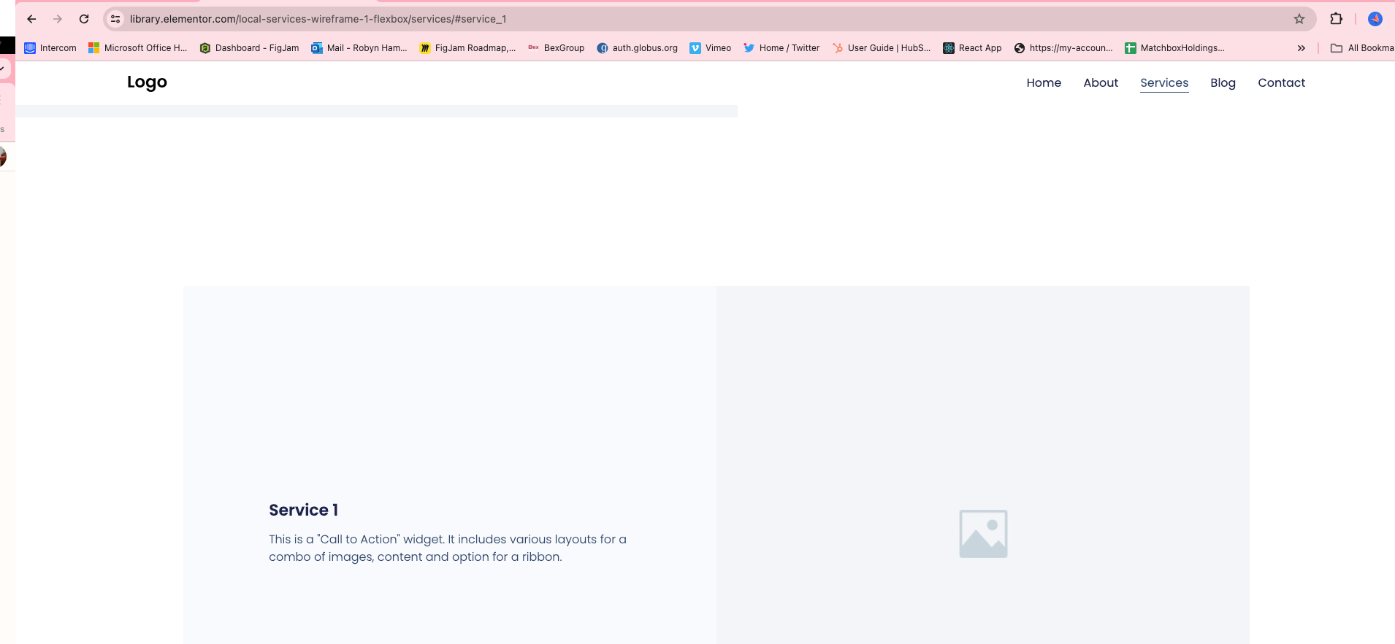Screen dimensions: 1395x644
Task: Reload the page with the refresh icon
Action: (84, 19)
